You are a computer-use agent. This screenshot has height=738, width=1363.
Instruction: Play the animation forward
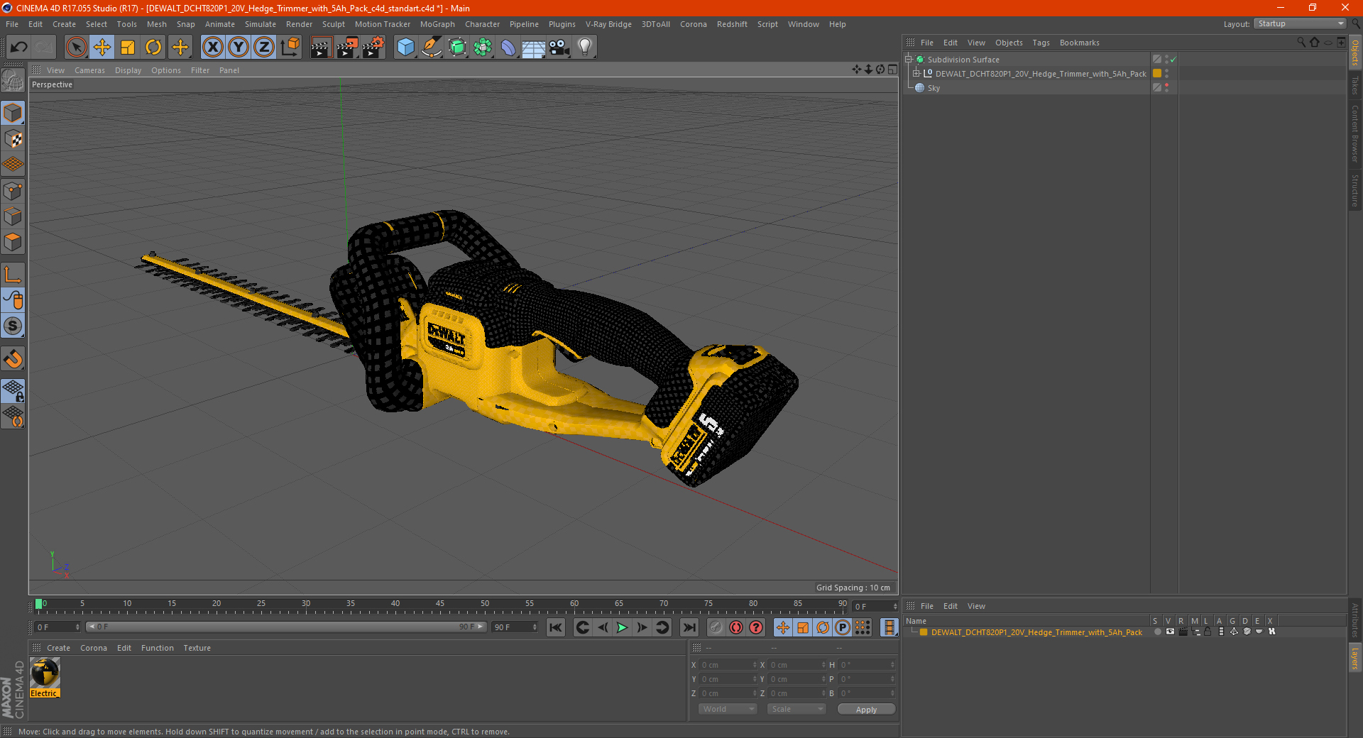pos(622,627)
